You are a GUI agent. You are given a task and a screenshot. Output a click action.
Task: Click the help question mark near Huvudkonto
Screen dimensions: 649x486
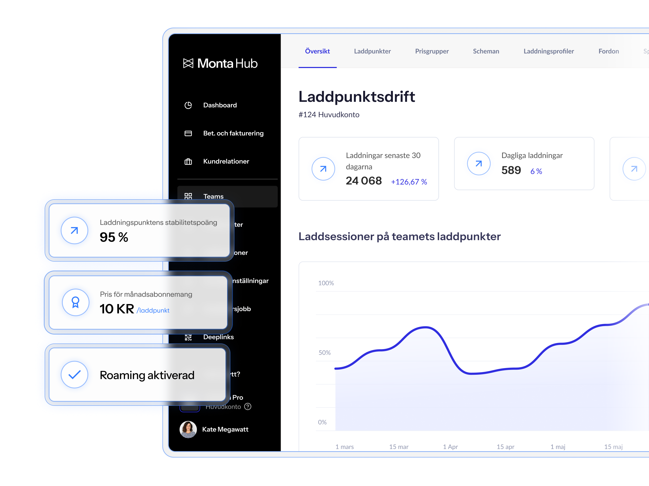point(248,407)
